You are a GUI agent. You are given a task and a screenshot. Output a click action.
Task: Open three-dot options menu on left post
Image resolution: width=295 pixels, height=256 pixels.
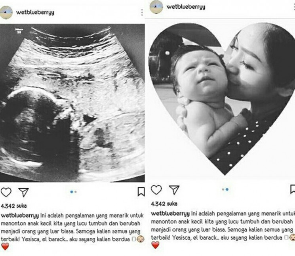click(x=142, y=12)
